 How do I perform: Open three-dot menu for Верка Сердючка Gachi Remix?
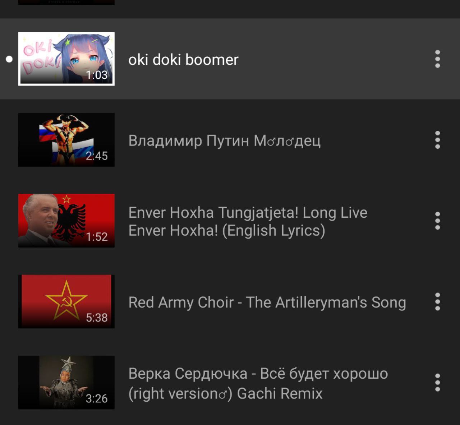(437, 382)
